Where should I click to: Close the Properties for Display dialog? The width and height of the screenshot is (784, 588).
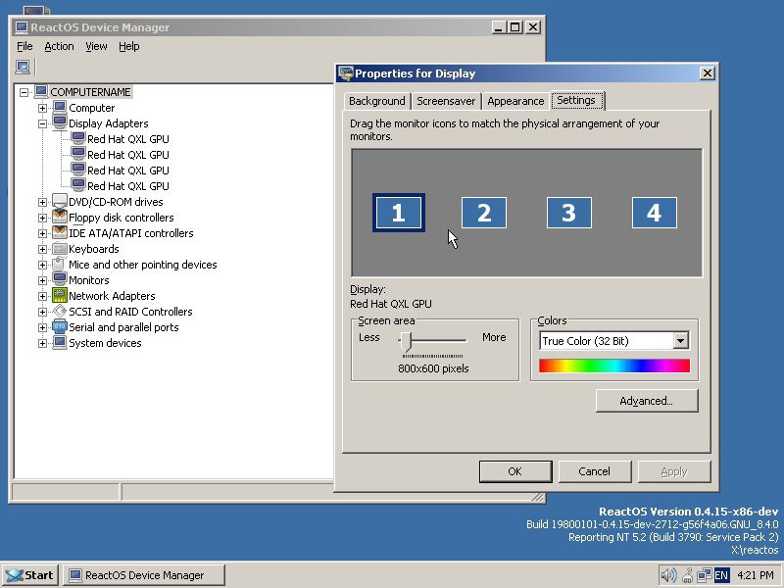click(707, 73)
